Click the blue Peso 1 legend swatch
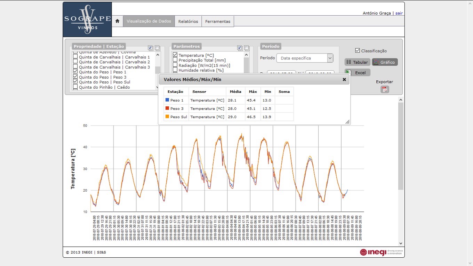 tap(167, 100)
